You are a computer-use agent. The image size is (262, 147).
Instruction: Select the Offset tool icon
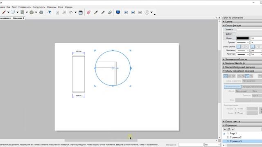(x=49, y=12)
